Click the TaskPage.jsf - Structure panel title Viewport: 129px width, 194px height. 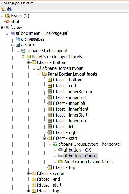pos(18,3)
